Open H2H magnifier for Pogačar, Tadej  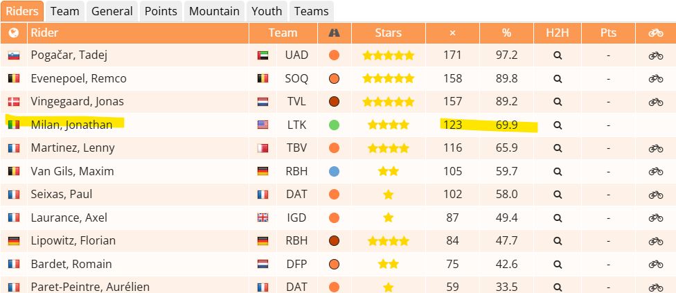point(558,55)
